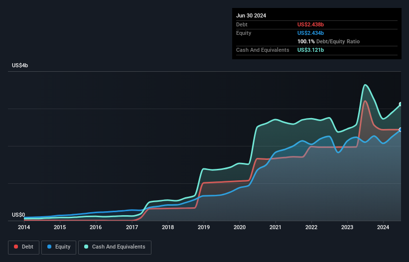Viewport: 409px width, 262px height.
Task: Select the 2016 x-axis label
Action: point(96,227)
